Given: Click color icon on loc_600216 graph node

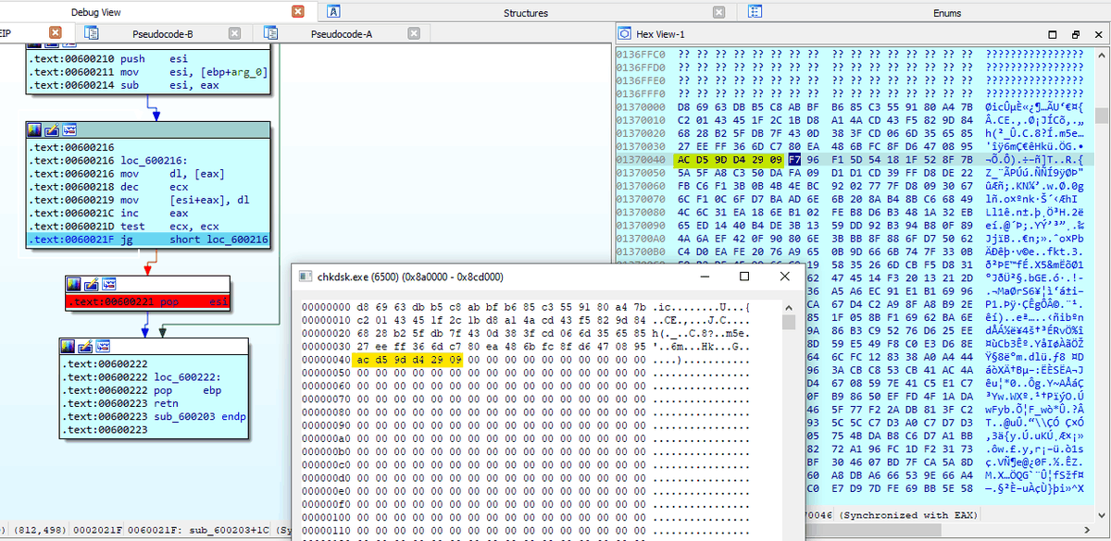Looking at the screenshot, I should pyautogui.click(x=36, y=129).
